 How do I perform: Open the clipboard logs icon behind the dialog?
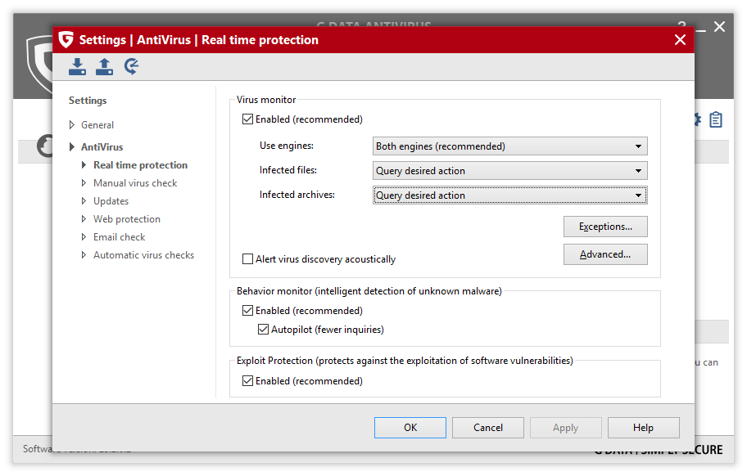(716, 120)
